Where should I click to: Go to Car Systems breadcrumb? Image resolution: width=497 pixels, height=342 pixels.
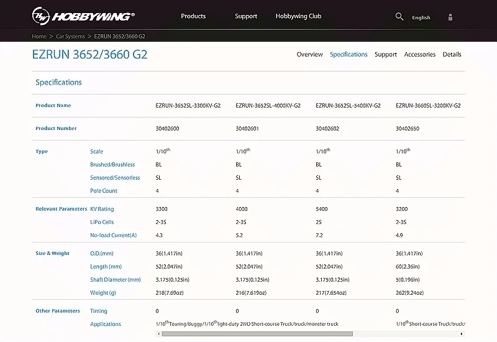(x=70, y=36)
